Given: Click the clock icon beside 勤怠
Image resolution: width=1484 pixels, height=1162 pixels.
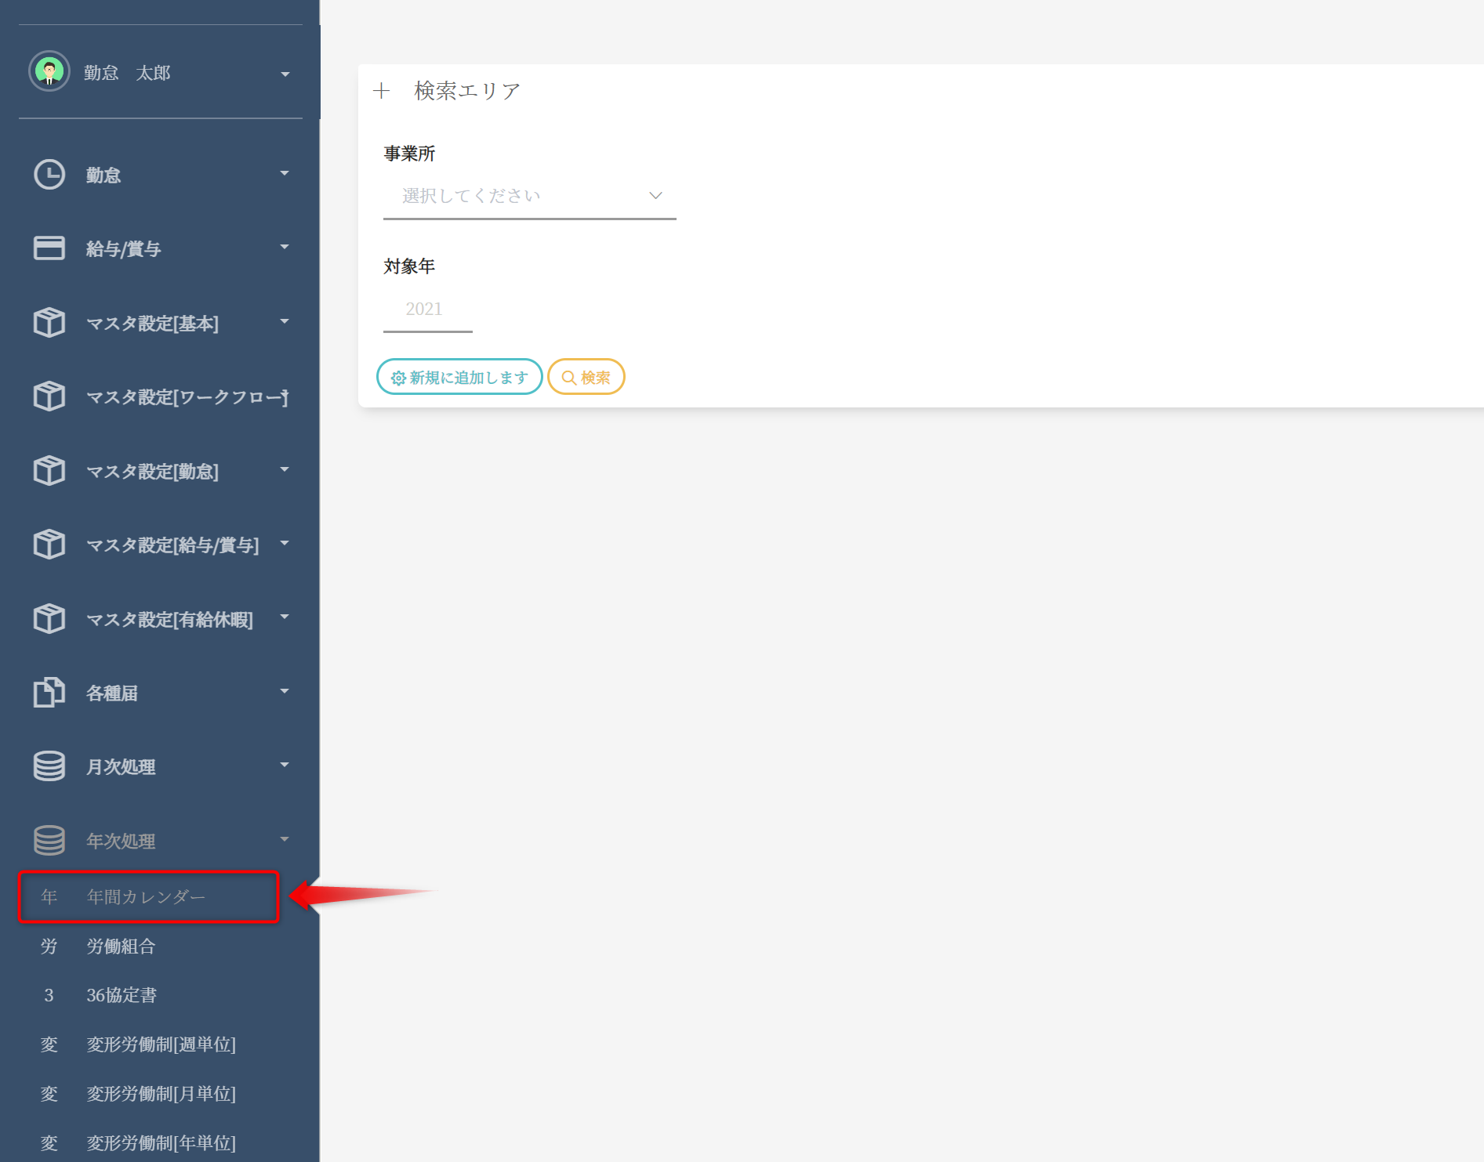Looking at the screenshot, I should click(x=49, y=175).
